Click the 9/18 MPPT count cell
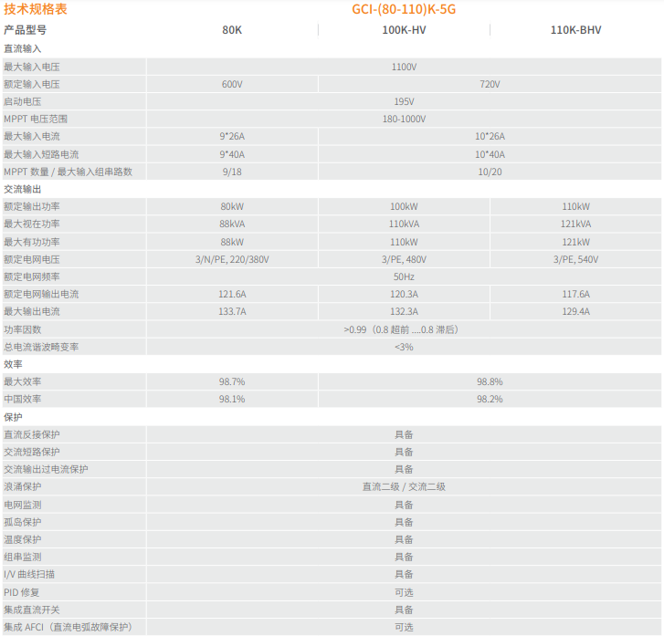 (x=232, y=172)
